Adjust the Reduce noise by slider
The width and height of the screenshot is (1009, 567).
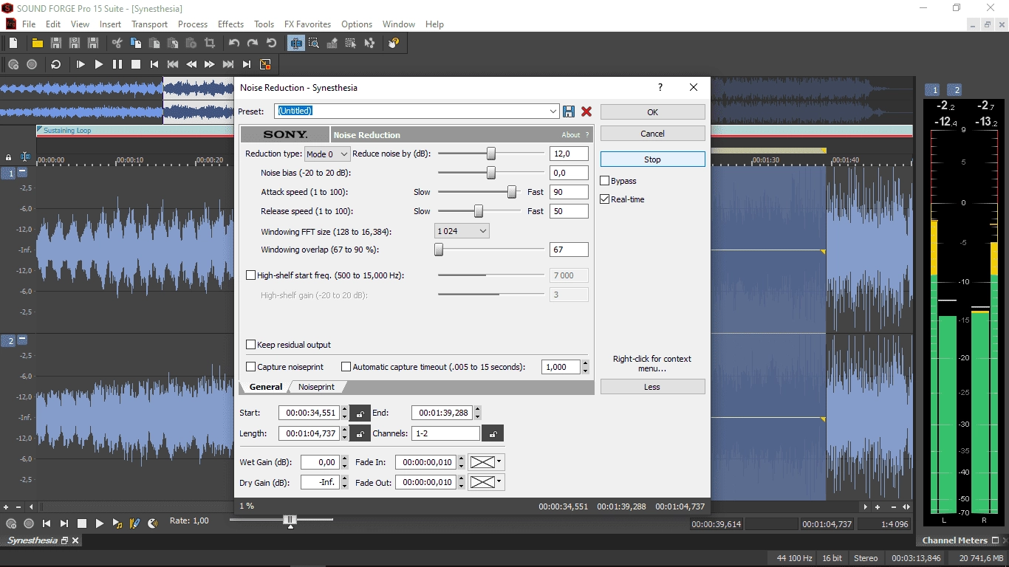coord(490,154)
